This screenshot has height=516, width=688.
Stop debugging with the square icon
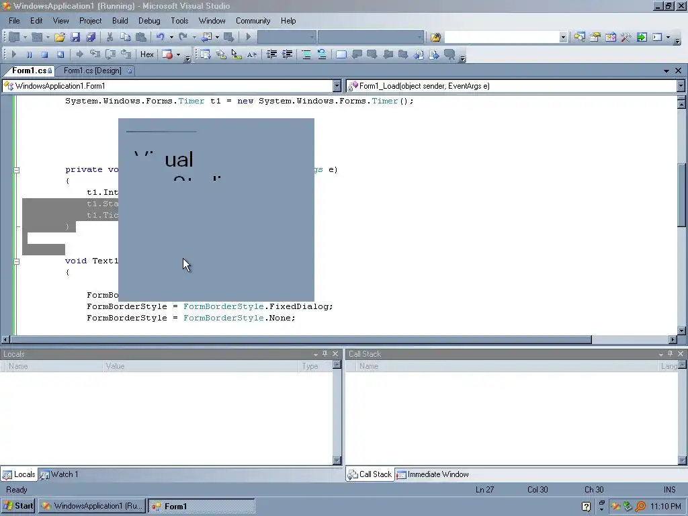coord(44,54)
